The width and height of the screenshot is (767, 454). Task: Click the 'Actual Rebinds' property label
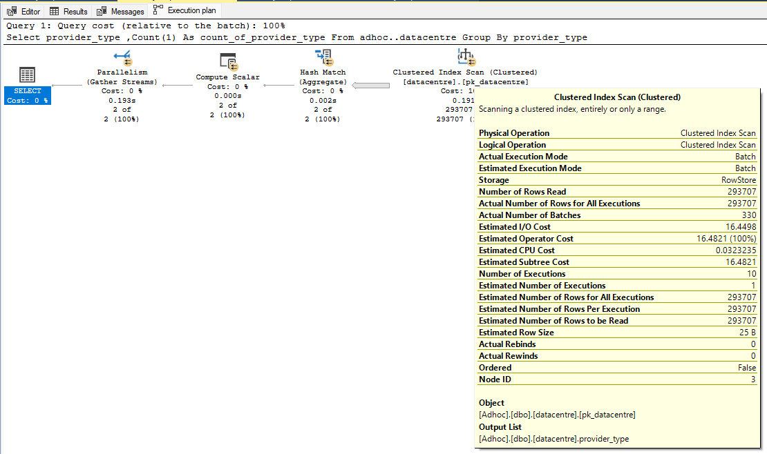507,344
